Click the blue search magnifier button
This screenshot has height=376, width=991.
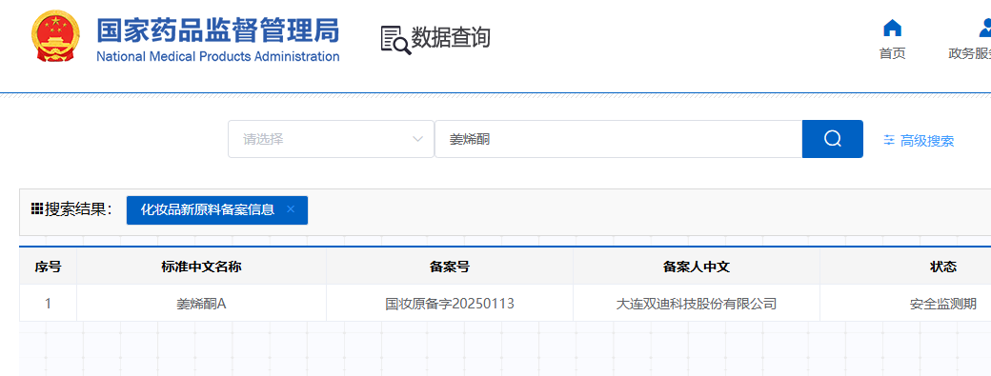pos(833,139)
